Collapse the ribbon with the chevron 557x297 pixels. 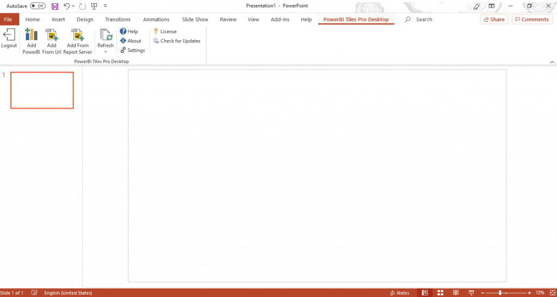click(552, 62)
